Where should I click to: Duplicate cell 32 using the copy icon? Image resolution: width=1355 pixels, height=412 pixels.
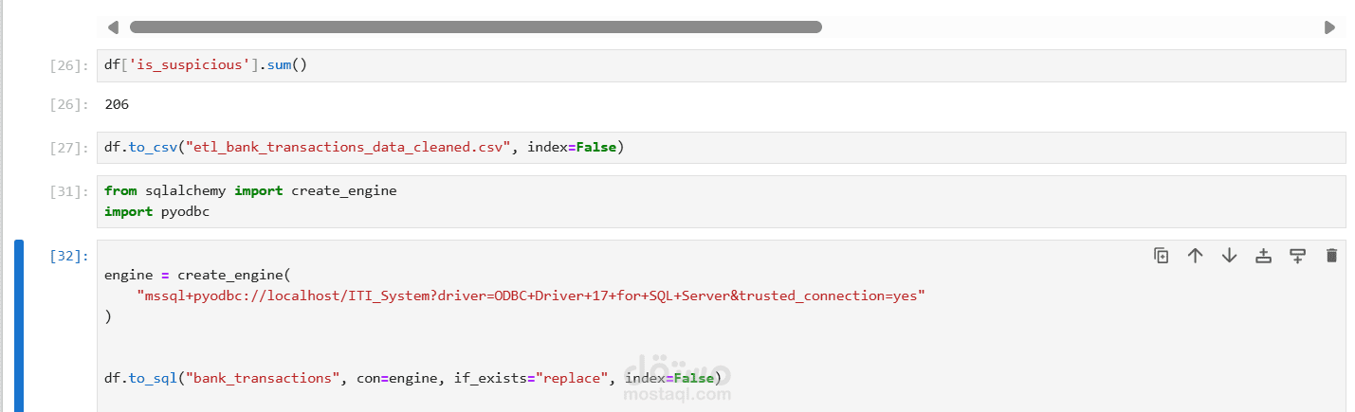1161,255
